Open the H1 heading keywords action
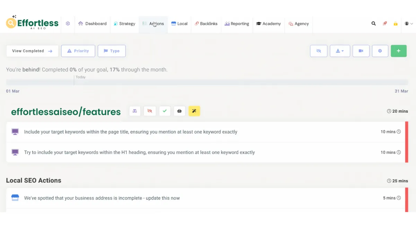416x234 pixels. pos(206,152)
